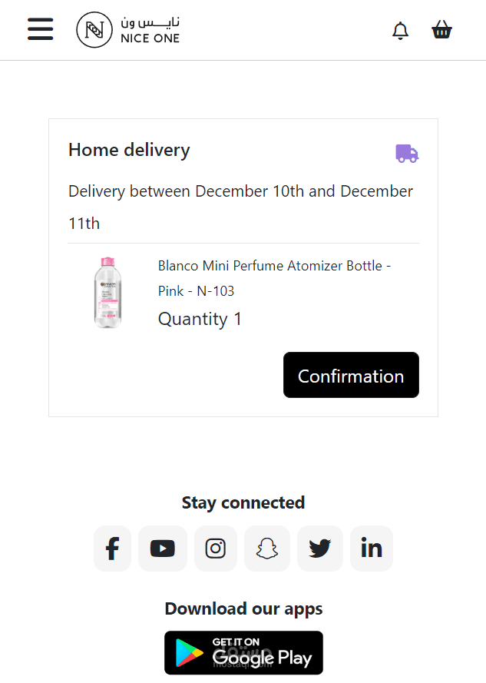486x683 pixels.
Task: Click the Download our apps heading
Action: pyautogui.click(x=243, y=608)
